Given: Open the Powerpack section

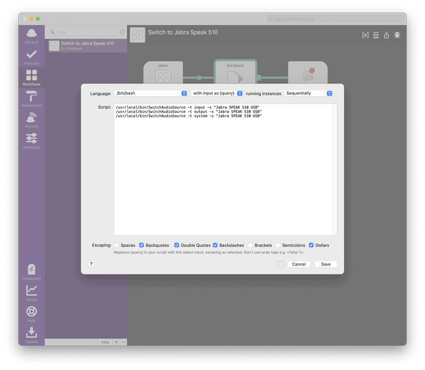Looking at the screenshot, I should coord(31,271).
